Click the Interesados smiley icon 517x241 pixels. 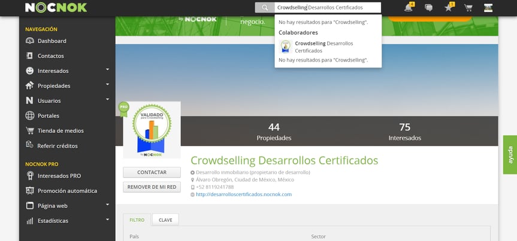pyautogui.click(x=30, y=71)
